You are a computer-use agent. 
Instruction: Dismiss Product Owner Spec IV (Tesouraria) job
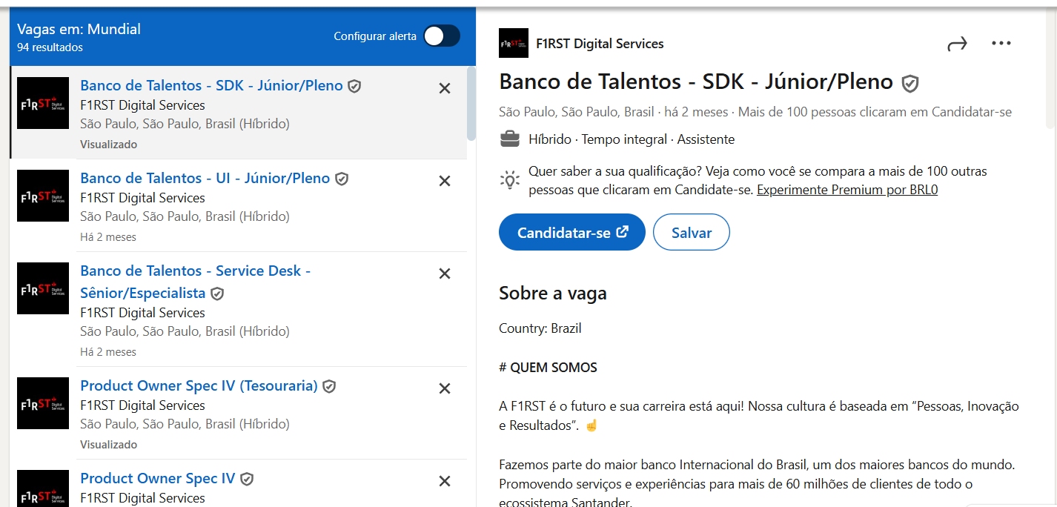445,388
